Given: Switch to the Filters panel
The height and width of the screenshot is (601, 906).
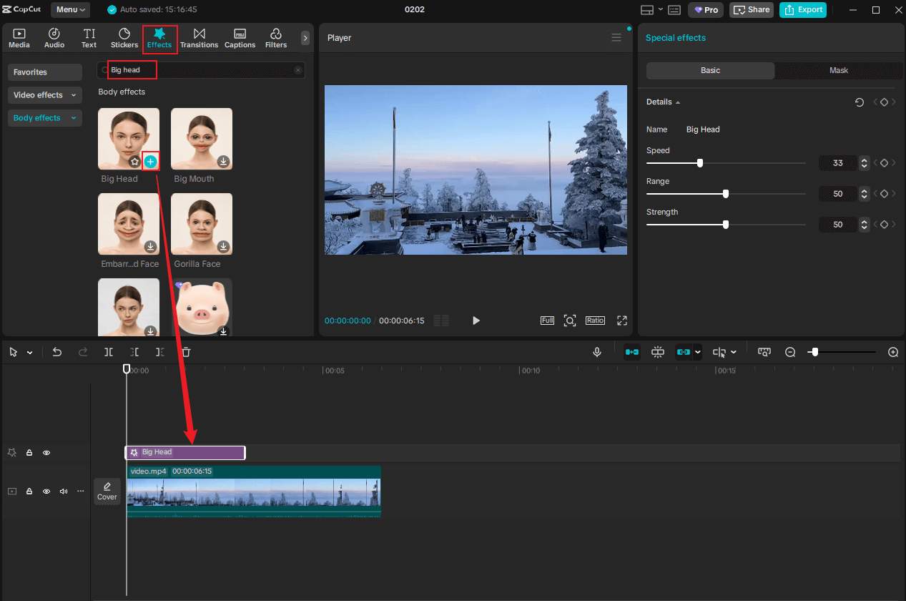Looking at the screenshot, I should 275,38.
